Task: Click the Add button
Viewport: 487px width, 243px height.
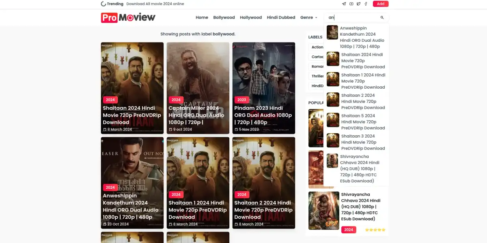Action: [381, 4]
